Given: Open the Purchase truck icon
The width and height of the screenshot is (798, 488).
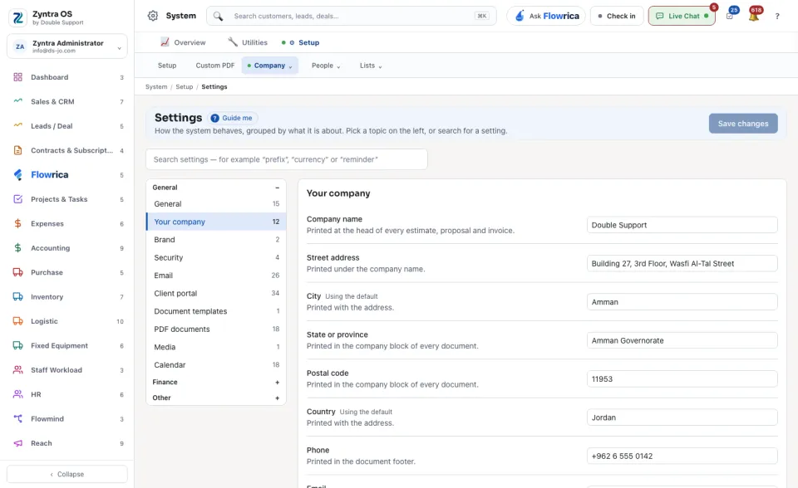Looking at the screenshot, I should (17, 272).
